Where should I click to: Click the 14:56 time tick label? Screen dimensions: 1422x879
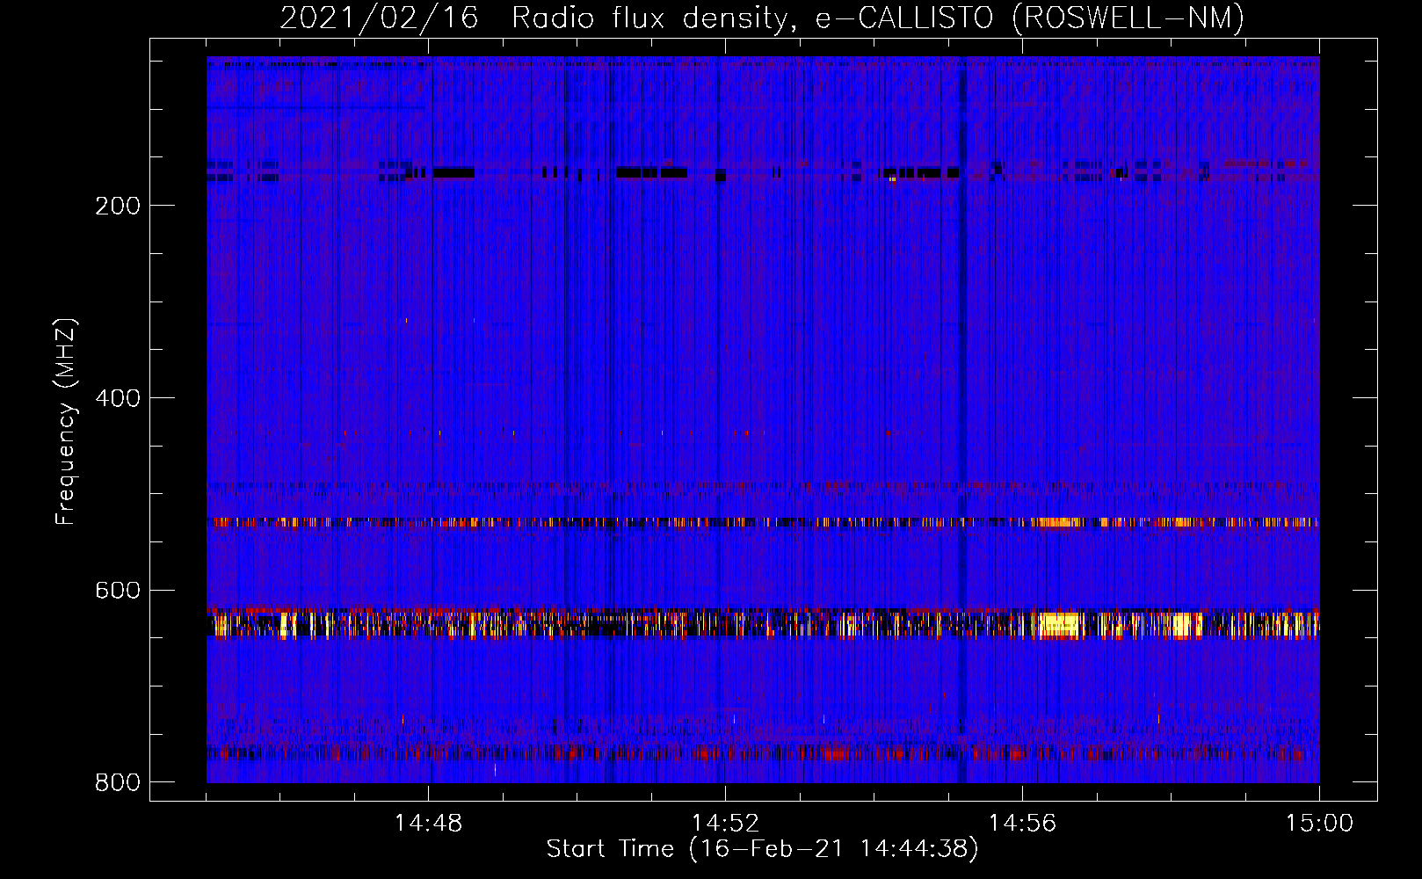[1022, 824]
